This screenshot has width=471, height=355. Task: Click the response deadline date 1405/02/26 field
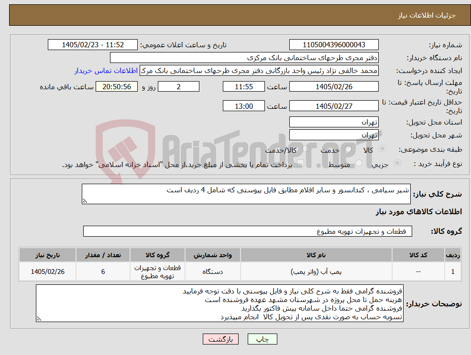pyautogui.click(x=334, y=87)
